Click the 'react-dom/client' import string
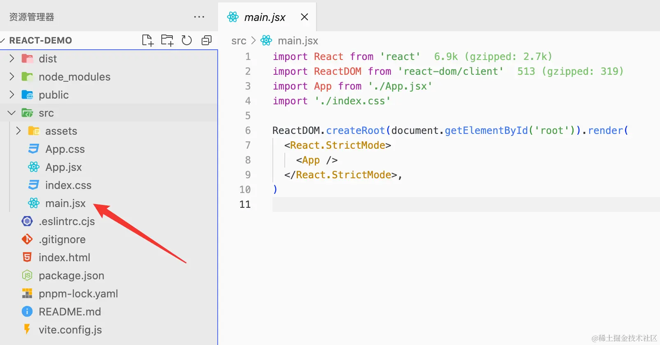Screen dimensions: 660x345 click(451, 71)
